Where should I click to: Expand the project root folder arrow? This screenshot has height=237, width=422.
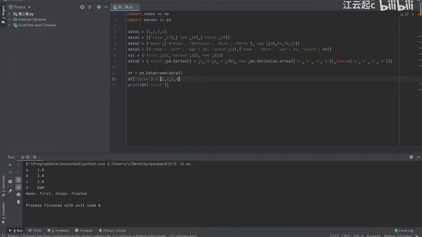pyautogui.click(x=9, y=14)
